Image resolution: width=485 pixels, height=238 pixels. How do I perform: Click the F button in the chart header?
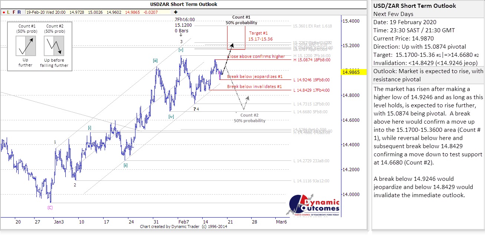pos(14,12)
